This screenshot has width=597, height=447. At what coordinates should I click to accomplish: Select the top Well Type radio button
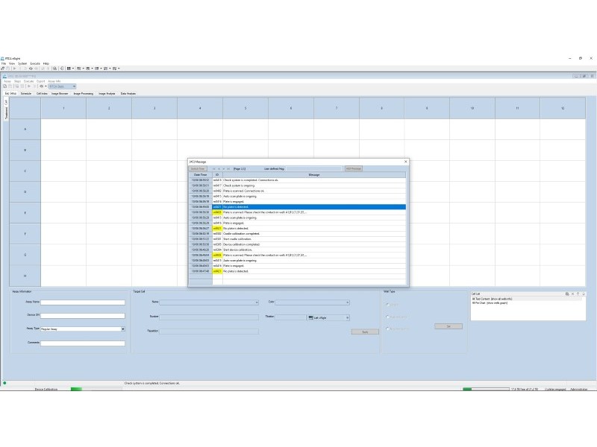coord(387,305)
